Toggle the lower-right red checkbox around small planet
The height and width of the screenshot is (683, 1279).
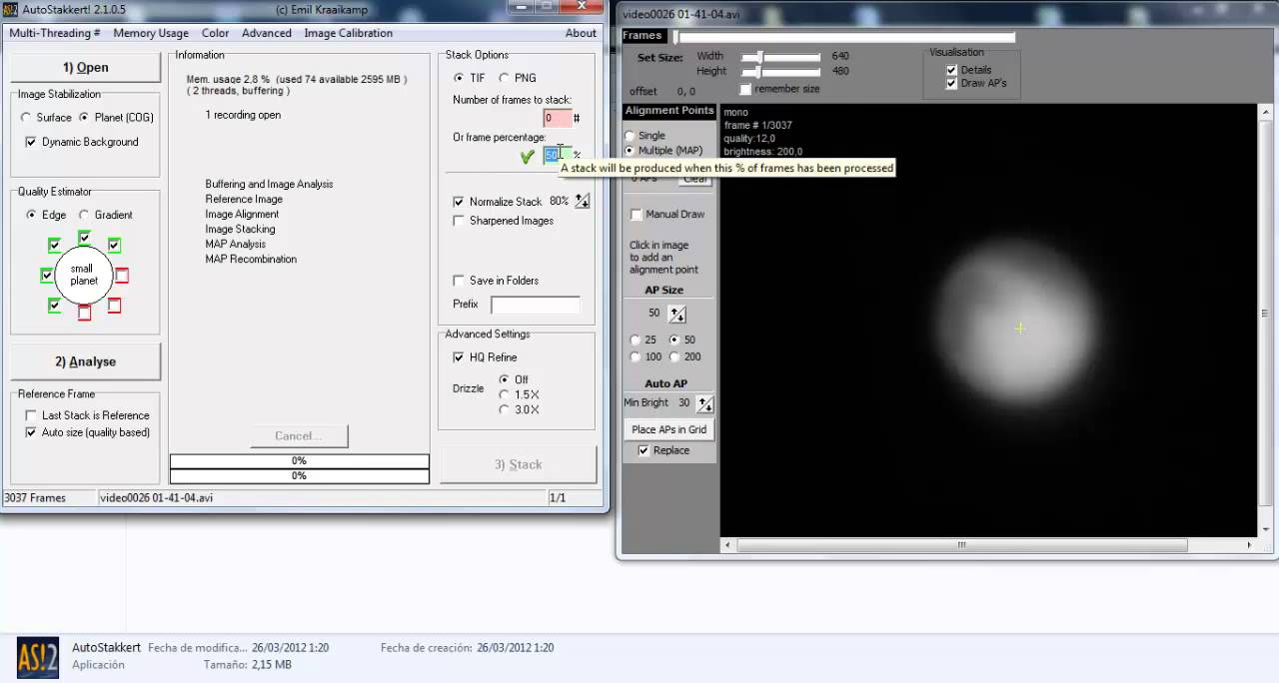click(x=114, y=305)
